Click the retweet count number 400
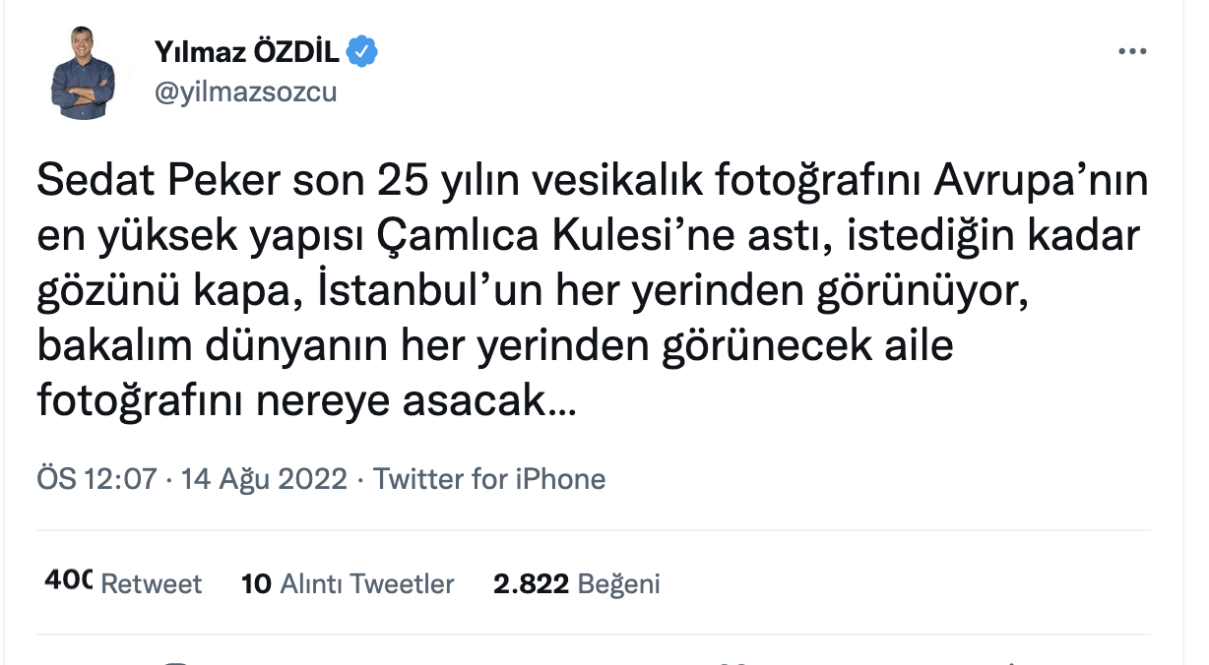The height and width of the screenshot is (665, 1209). click(67, 582)
